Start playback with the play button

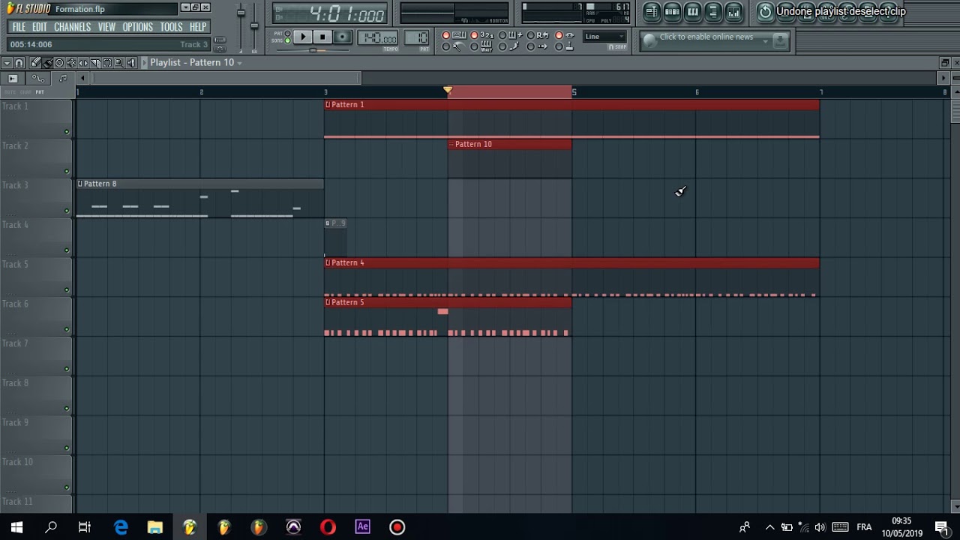(303, 37)
